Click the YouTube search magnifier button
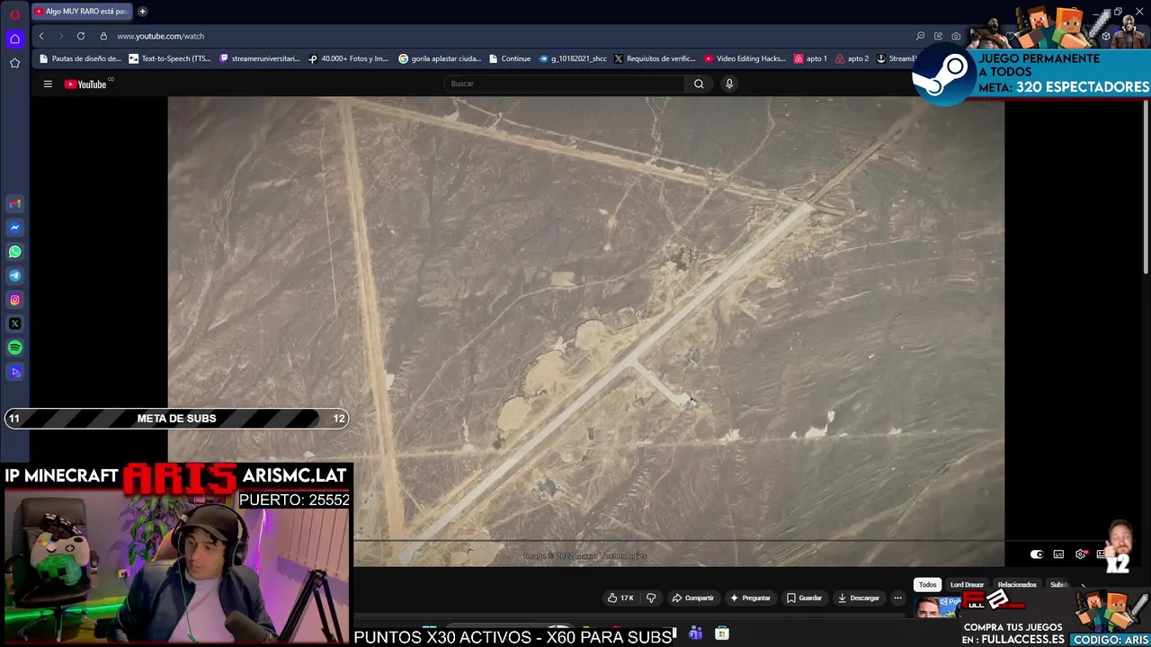The height and width of the screenshot is (647, 1151). pos(699,84)
